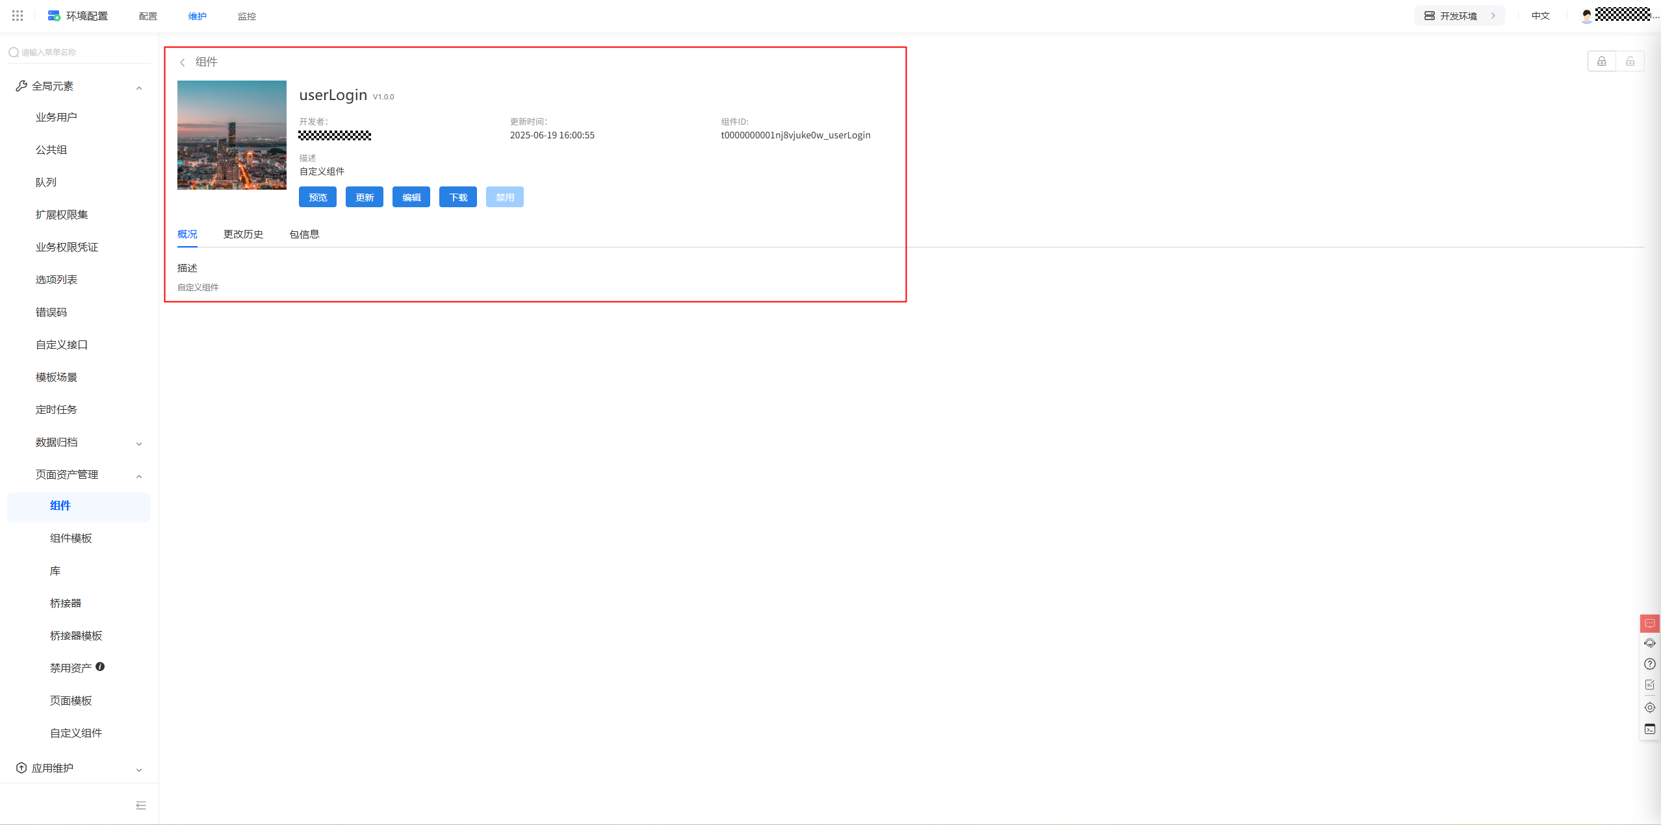
Task: Click the open padlock unlock icon
Action: click(1630, 62)
